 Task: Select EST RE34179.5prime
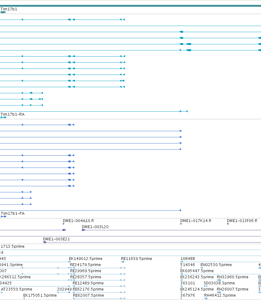(x=85, y=265)
